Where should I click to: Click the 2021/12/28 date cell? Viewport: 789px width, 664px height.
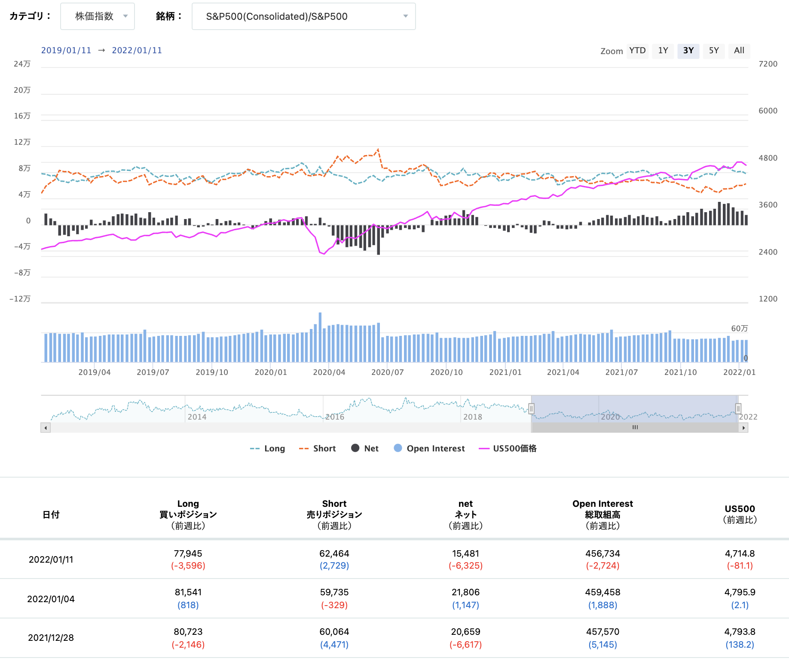(51, 638)
